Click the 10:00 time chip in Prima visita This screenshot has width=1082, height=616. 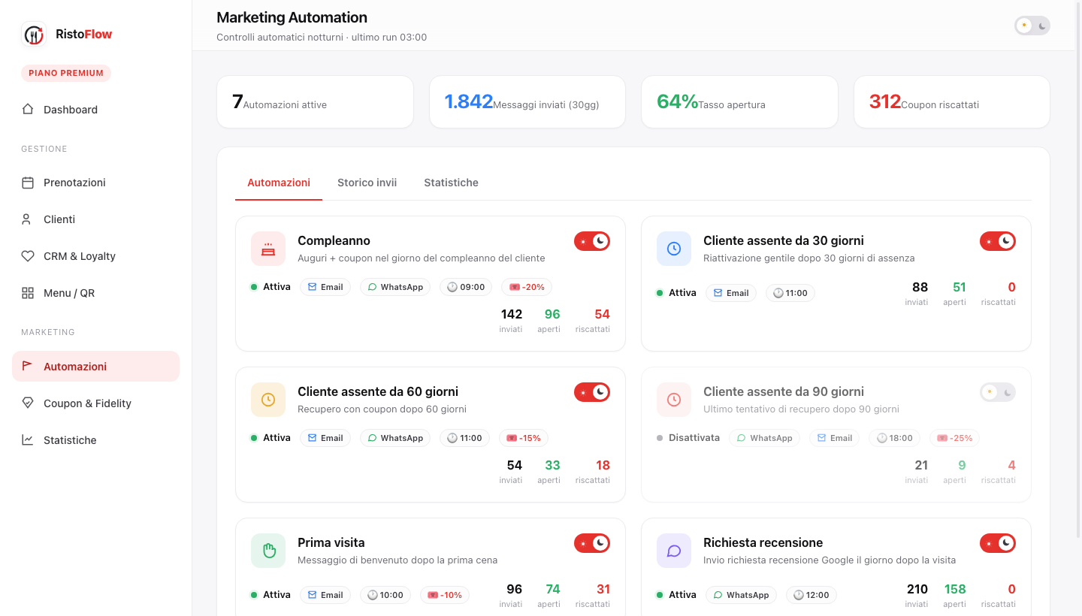pyautogui.click(x=385, y=595)
